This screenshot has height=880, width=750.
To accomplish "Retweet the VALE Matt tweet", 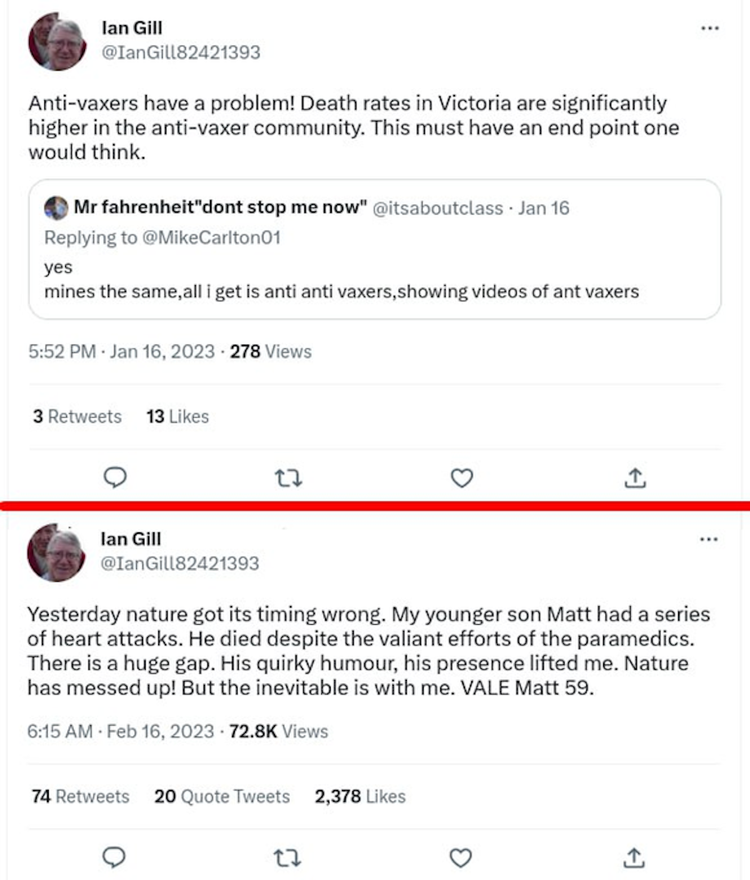I will (287, 858).
